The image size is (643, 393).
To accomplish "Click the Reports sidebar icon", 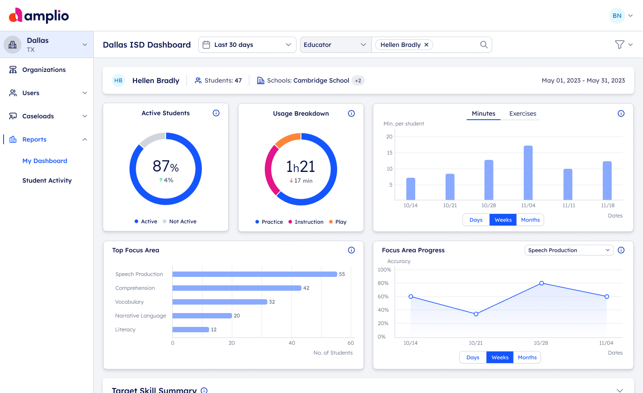I will point(13,139).
